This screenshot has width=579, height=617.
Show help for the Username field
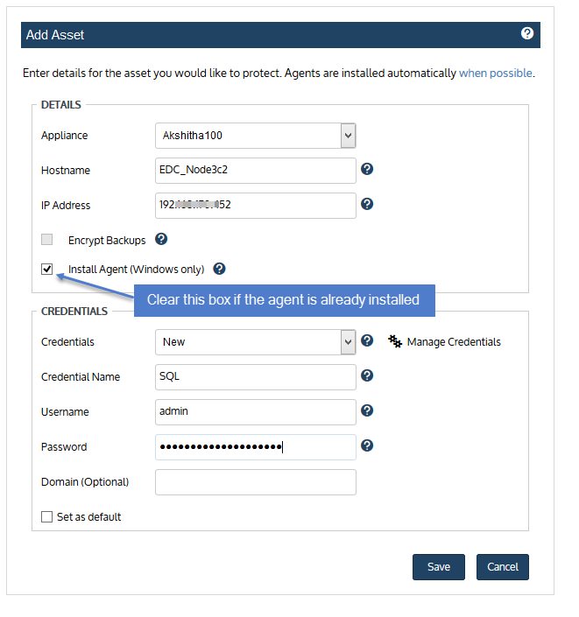point(367,410)
